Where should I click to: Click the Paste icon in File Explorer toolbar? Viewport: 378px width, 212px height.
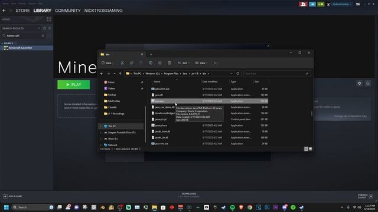pos(141,63)
